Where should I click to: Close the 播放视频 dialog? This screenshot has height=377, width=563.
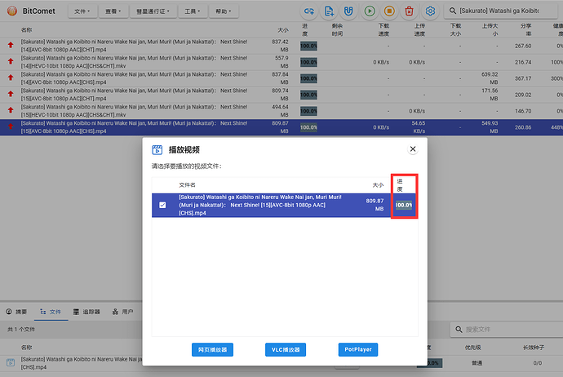click(413, 149)
